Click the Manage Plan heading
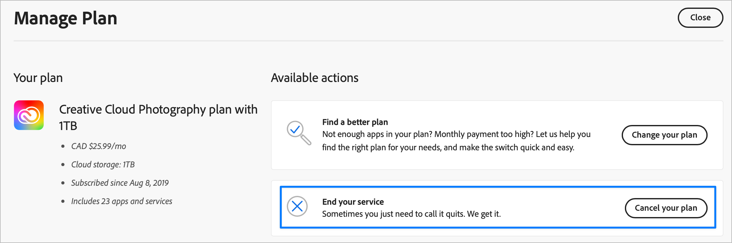This screenshot has width=732, height=243. point(66,18)
